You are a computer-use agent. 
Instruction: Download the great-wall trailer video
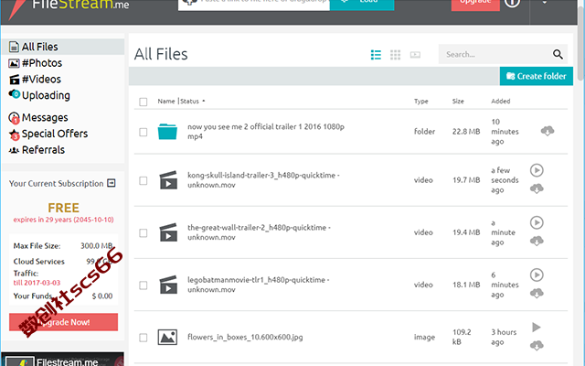pos(537,241)
